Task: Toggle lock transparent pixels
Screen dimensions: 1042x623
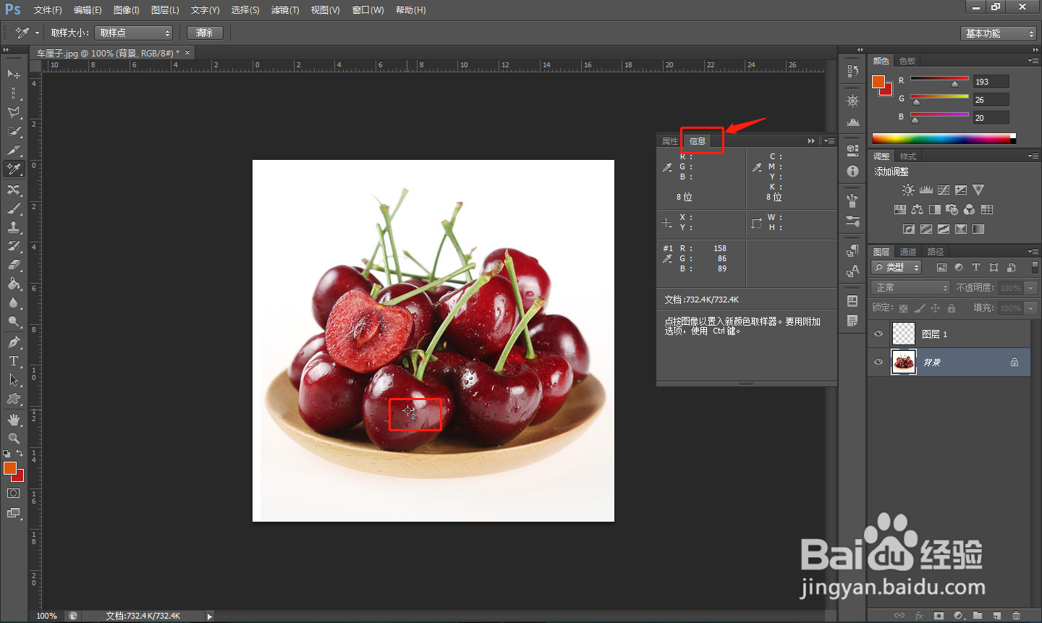Action: click(903, 308)
